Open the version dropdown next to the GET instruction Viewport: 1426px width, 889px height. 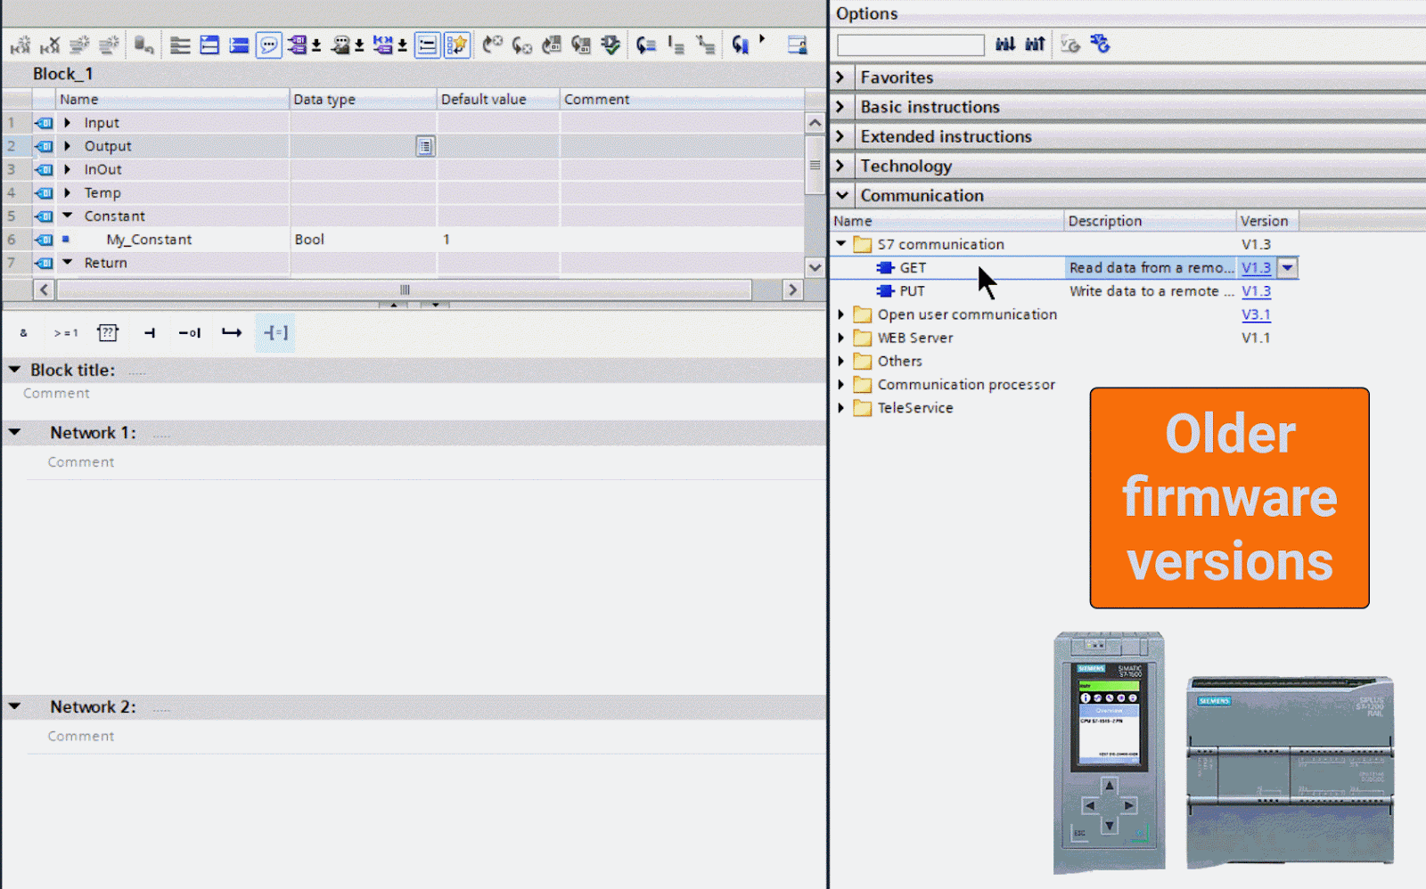(x=1287, y=267)
